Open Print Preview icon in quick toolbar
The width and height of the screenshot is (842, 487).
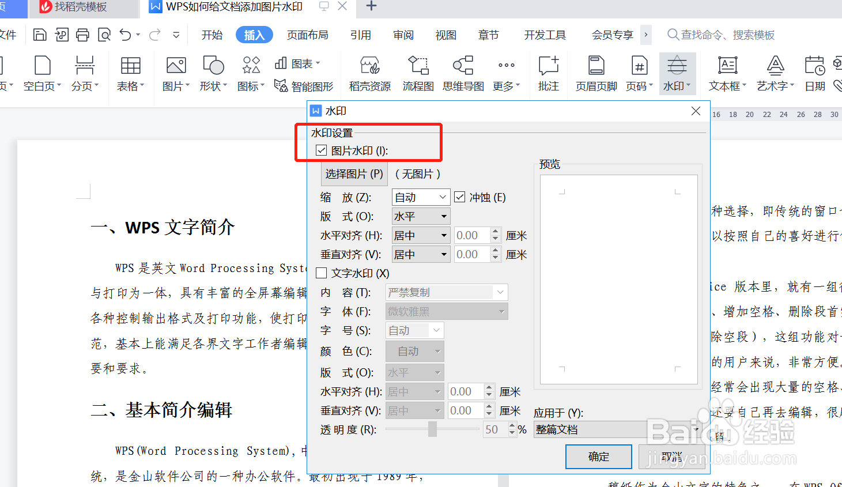coord(104,35)
